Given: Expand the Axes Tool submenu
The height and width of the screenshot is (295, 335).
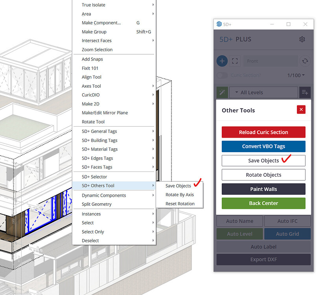Looking at the screenshot, I should [x=91, y=86].
